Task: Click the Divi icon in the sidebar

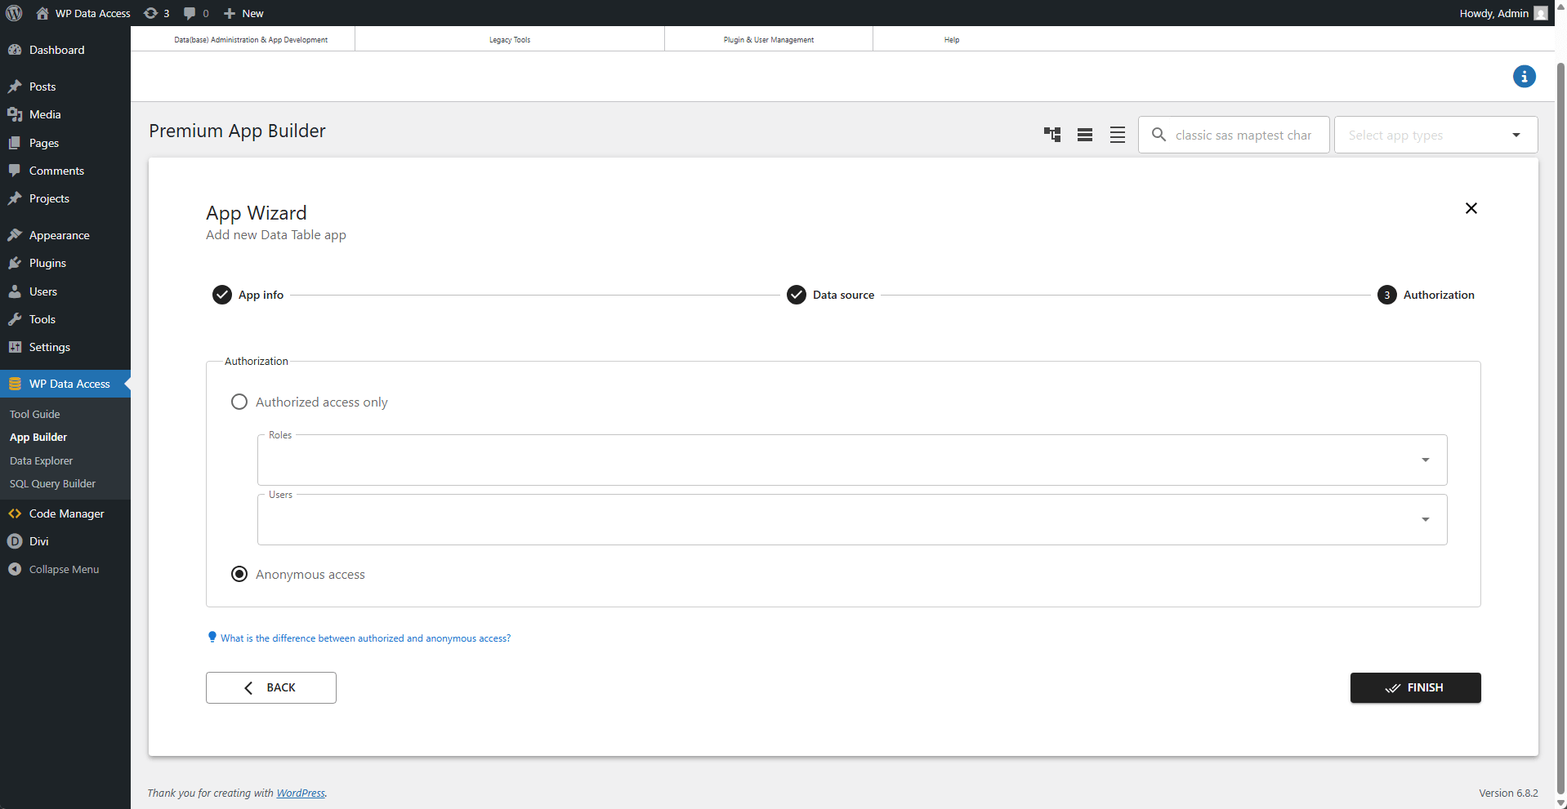Action: pos(15,541)
